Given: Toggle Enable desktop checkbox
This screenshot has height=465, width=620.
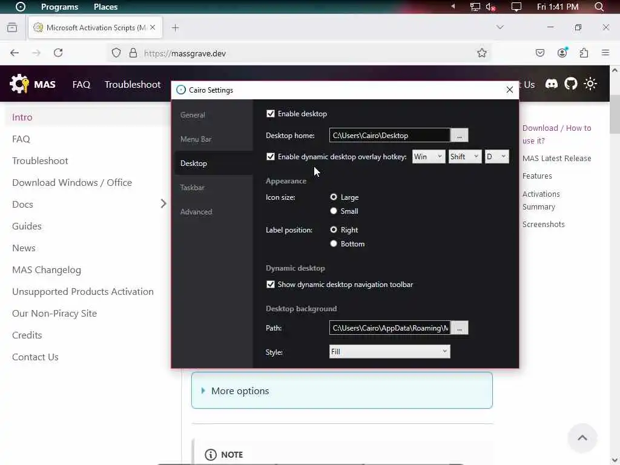Looking at the screenshot, I should coord(271,113).
